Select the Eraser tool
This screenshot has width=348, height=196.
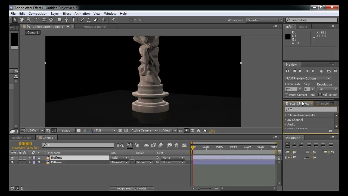pyautogui.click(x=96, y=20)
